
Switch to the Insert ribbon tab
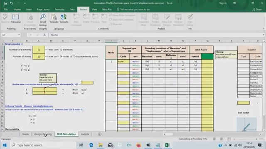(29, 10)
